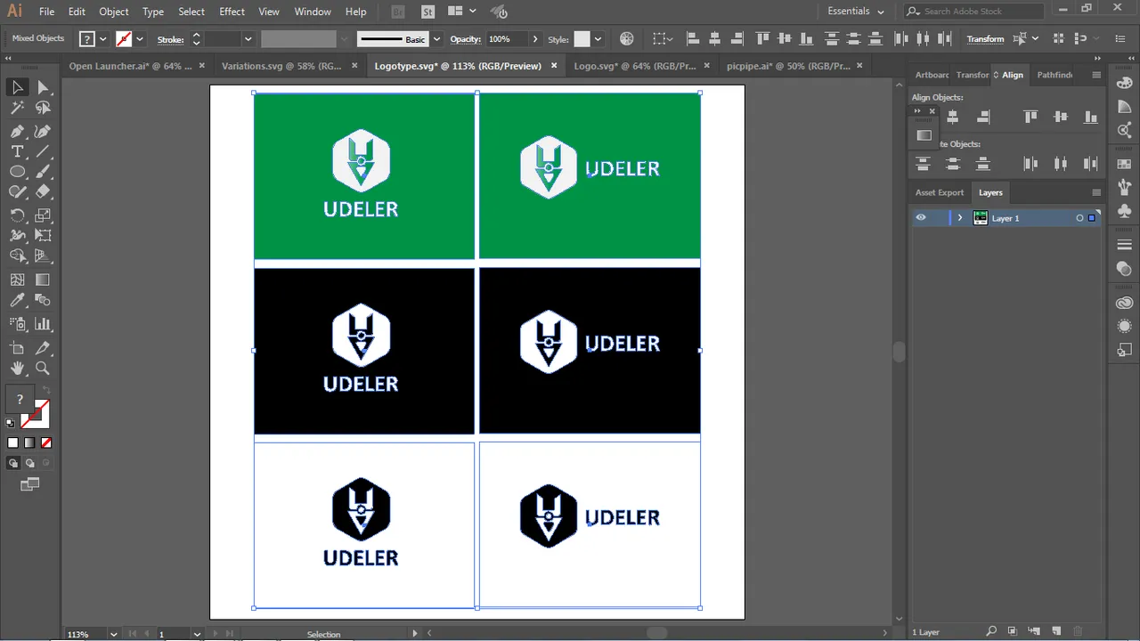Select the Pen tool

point(17,131)
